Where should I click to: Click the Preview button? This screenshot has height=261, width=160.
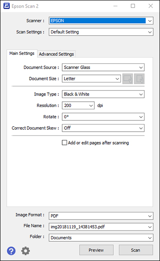point(96,250)
